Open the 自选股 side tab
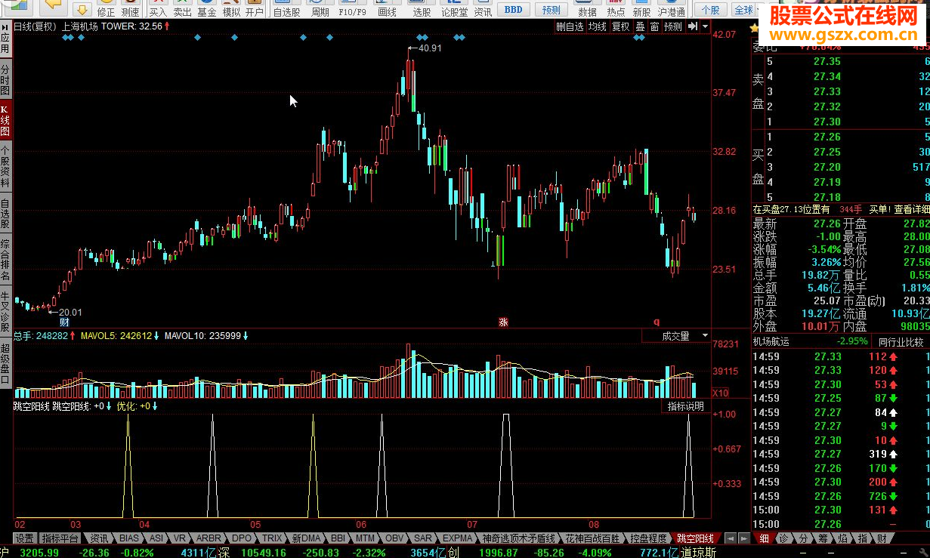Image resolution: width=930 pixels, height=558 pixels. point(5,214)
